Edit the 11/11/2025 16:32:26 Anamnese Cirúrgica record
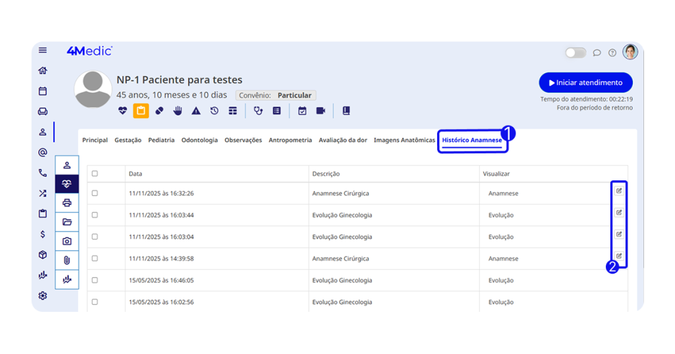This screenshot has width=675, height=354. pos(619,191)
